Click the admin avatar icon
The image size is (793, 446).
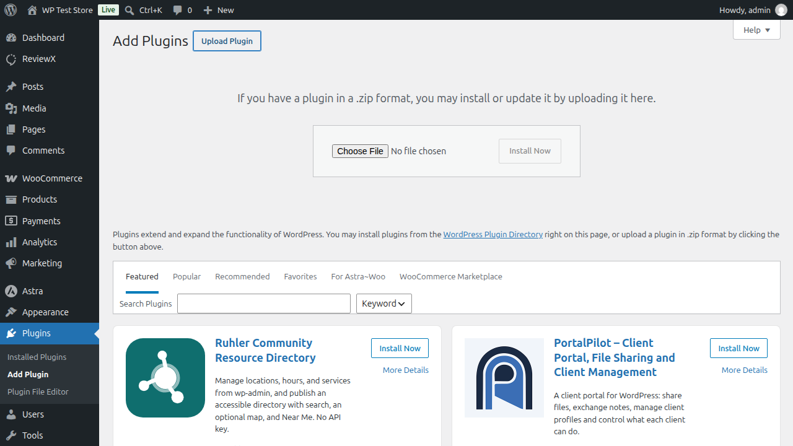(781, 10)
